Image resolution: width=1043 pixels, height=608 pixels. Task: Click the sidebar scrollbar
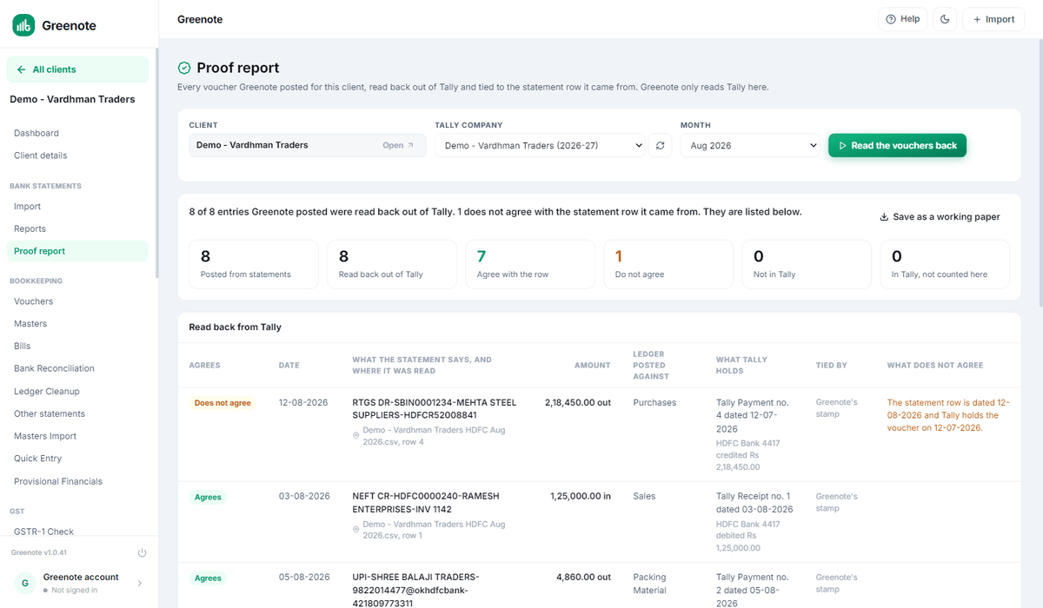(156, 165)
